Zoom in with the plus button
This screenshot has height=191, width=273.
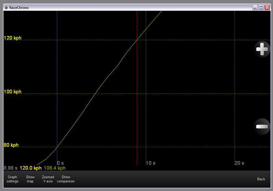[x=262, y=49]
